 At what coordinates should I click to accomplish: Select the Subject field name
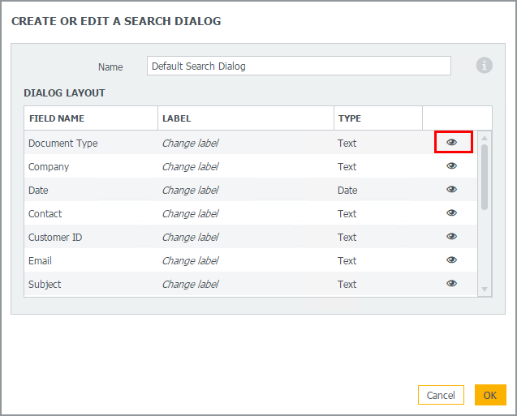coord(45,285)
